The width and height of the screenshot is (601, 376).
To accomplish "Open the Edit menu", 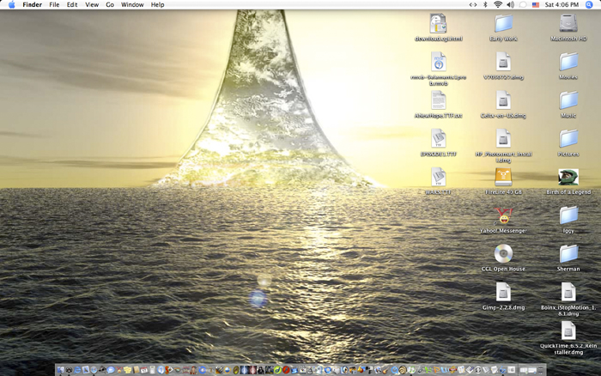I will click(x=72, y=4).
